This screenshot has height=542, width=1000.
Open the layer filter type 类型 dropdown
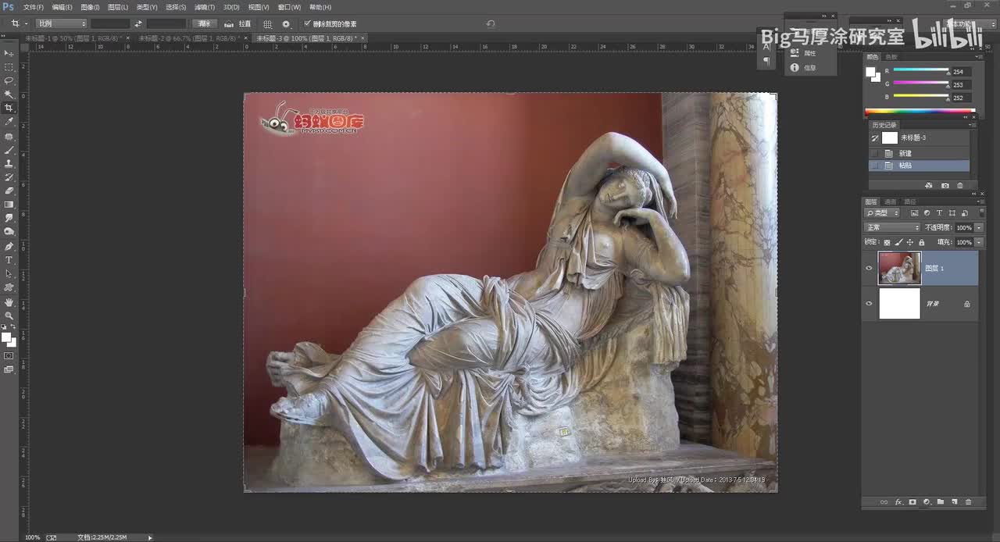pos(882,212)
